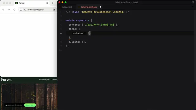196x110 pixels.
Task: Click the container: property text
Action: click(x=79, y=33)
